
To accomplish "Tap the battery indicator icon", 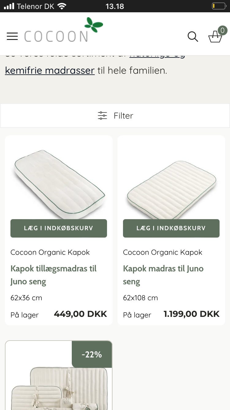I will coord(218,6).
